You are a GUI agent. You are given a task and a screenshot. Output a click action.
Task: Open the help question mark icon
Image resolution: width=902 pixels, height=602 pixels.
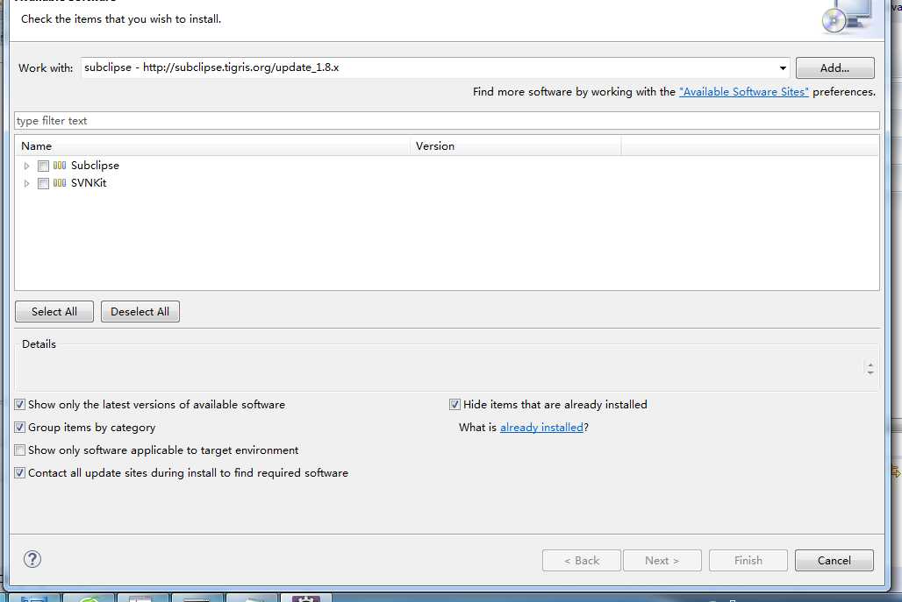click(32, 559)
